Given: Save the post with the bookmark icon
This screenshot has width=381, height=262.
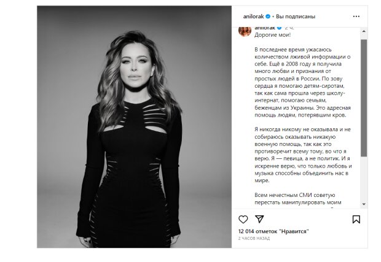Looking at the screenshot, I should [356, 219].
